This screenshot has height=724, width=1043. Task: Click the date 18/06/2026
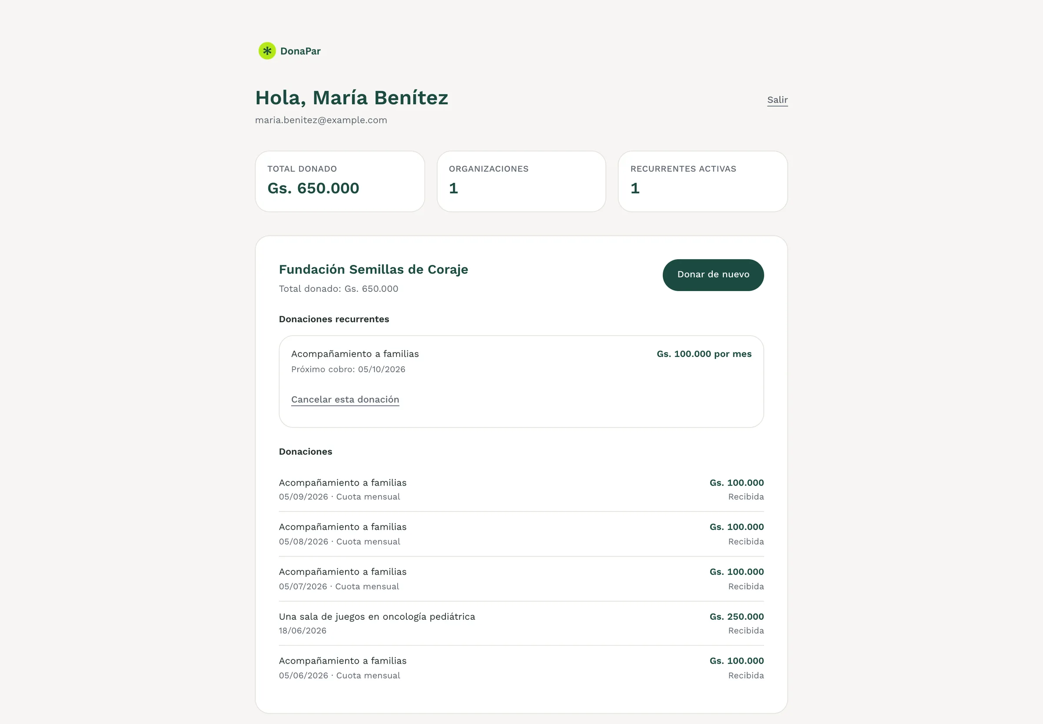pos(302,631)
